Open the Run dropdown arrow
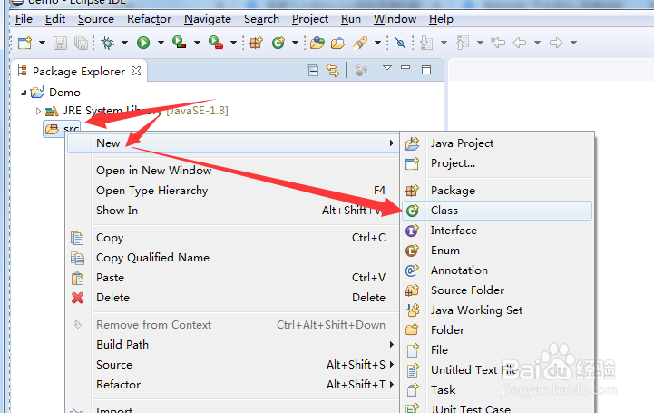This screenshot has width=654, height=413. coord(161,43)
